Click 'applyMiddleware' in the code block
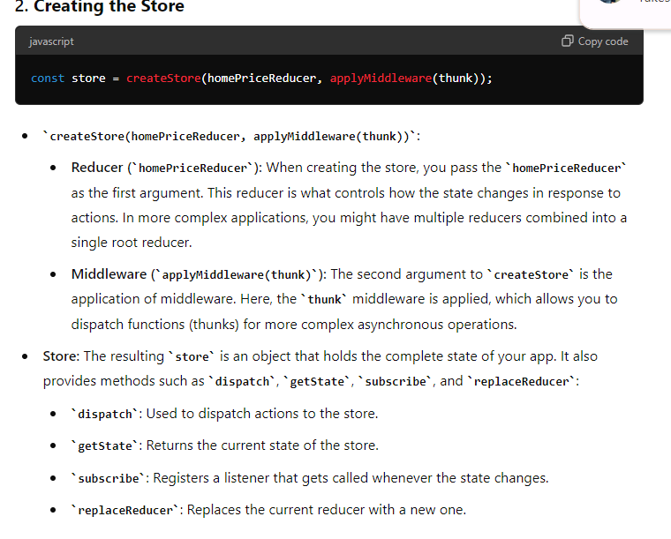The height and width of the screenshot is (539, 671). pos(381,79)
